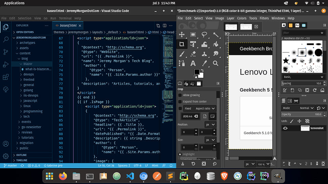Click GIMP foreground color swatch
Viewport: 328px width, 184px height.
[197, 72]
